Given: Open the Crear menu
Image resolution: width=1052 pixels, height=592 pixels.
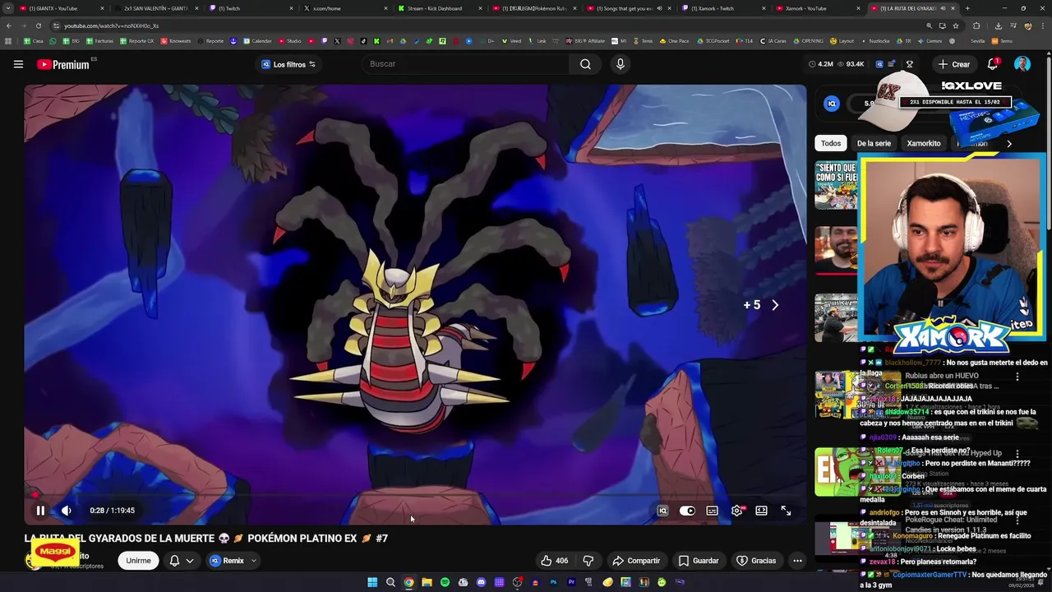Looking at the screenshot, I should pos(954,64).
